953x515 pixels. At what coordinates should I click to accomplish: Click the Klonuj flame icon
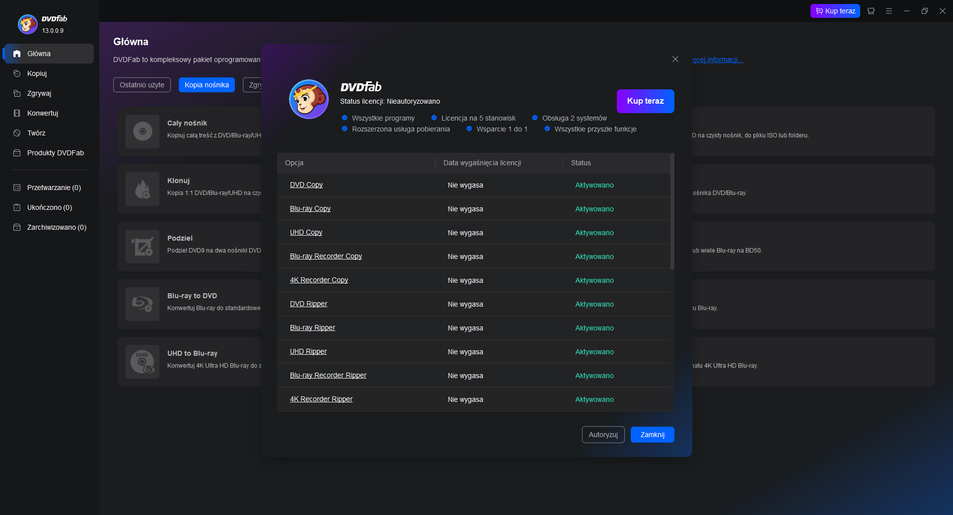pos(143,189)
